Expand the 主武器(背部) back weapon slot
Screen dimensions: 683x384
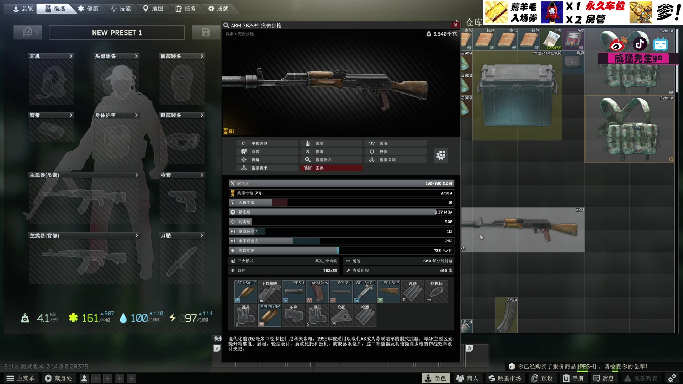click(x=84, y=235)
